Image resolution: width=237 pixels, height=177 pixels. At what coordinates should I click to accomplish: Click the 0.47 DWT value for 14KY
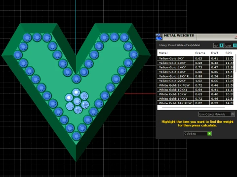215,67
